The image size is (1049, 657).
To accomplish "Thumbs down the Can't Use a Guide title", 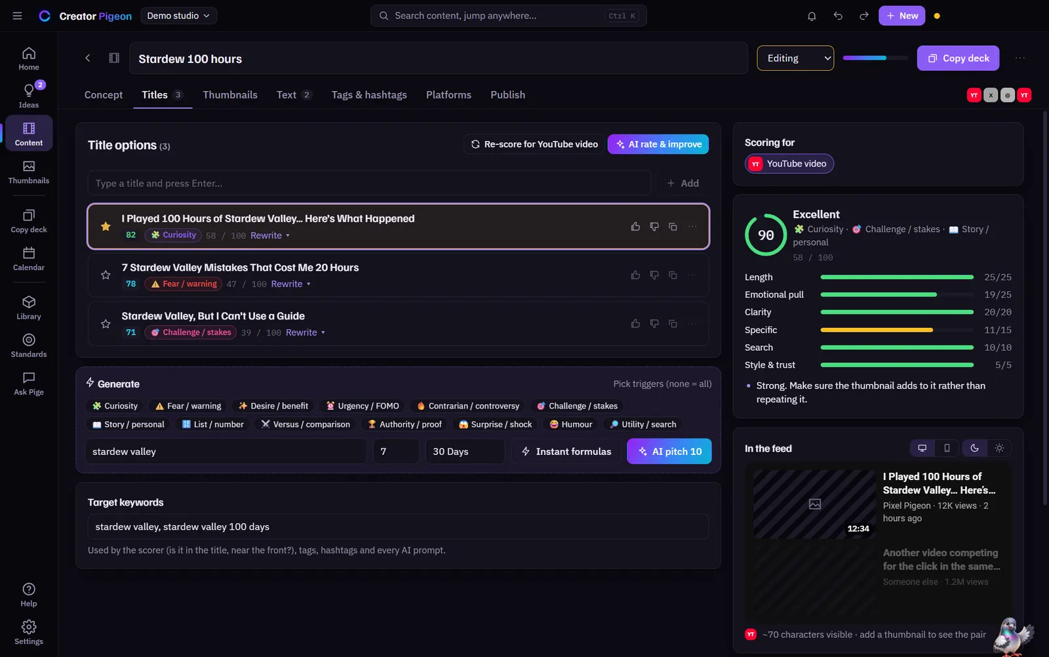I will click(x=654, y=324).
